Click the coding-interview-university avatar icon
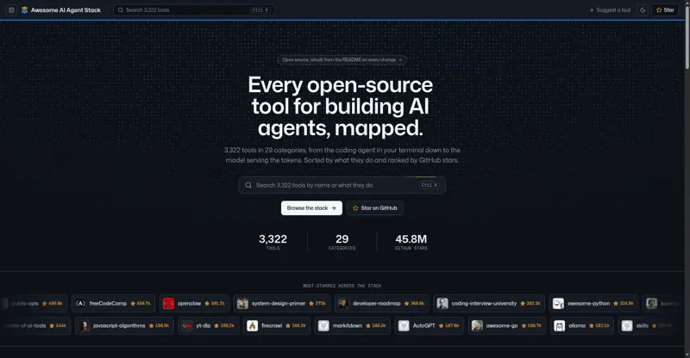 coord(442,304)
